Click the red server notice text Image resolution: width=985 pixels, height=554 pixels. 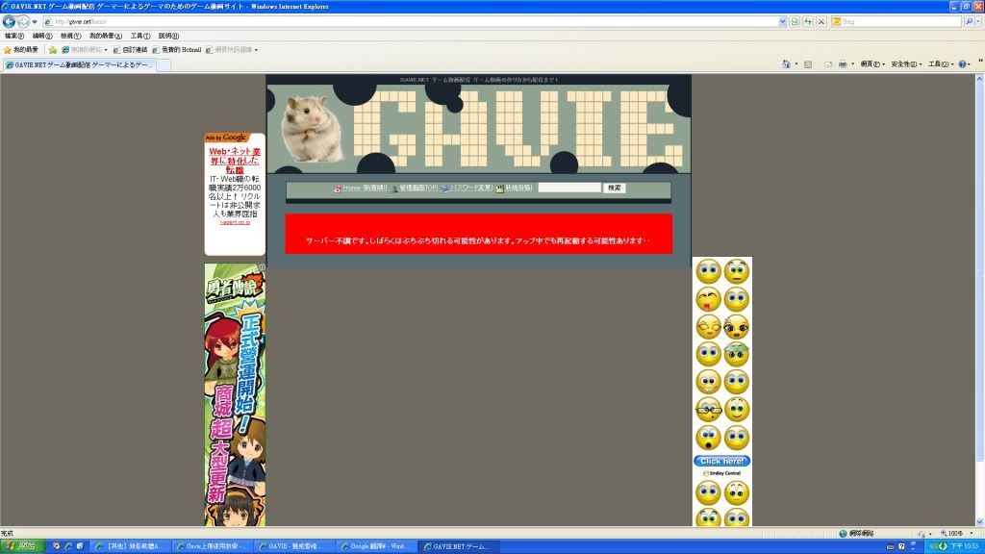[478, 240]
